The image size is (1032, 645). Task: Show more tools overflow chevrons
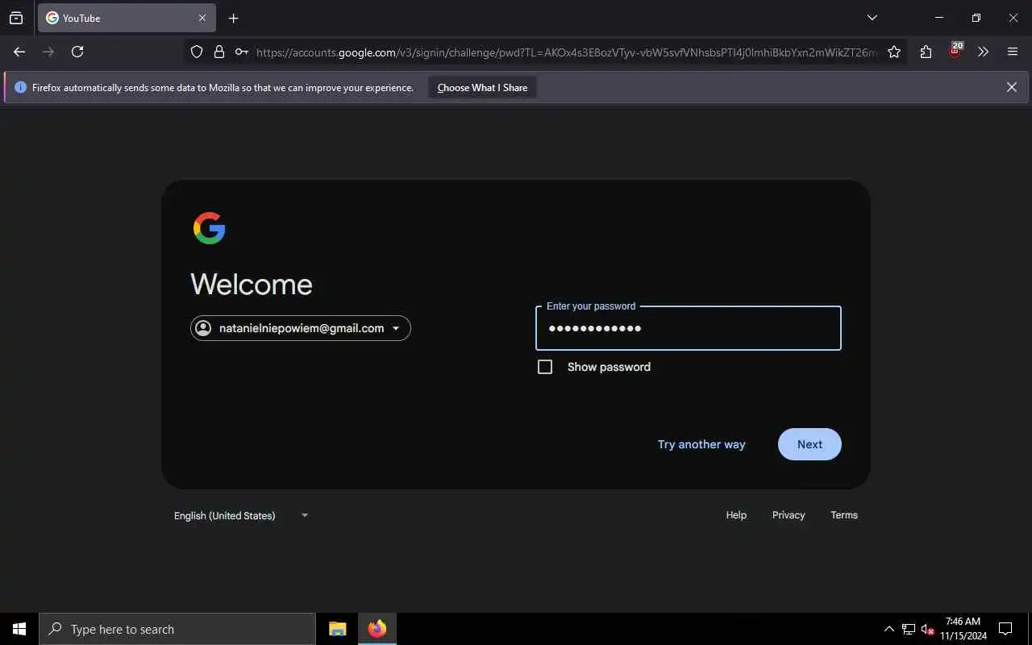point(983,52)
